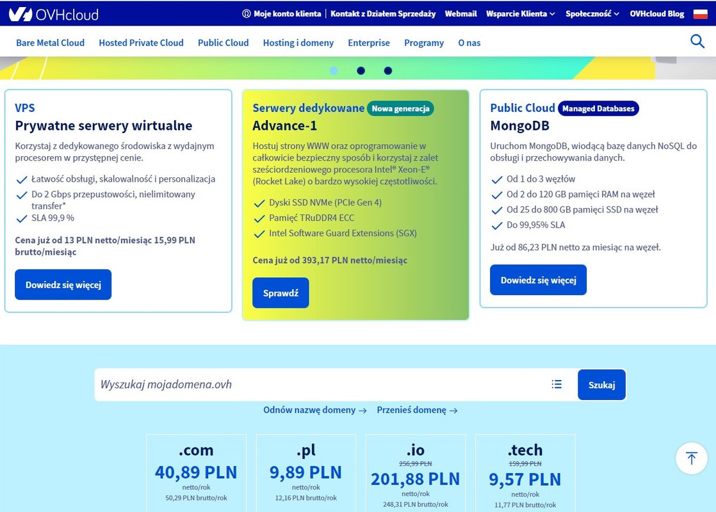The image size is (716, 512).
Task: Select the .tech domain price card
Action: click(525, 473)
